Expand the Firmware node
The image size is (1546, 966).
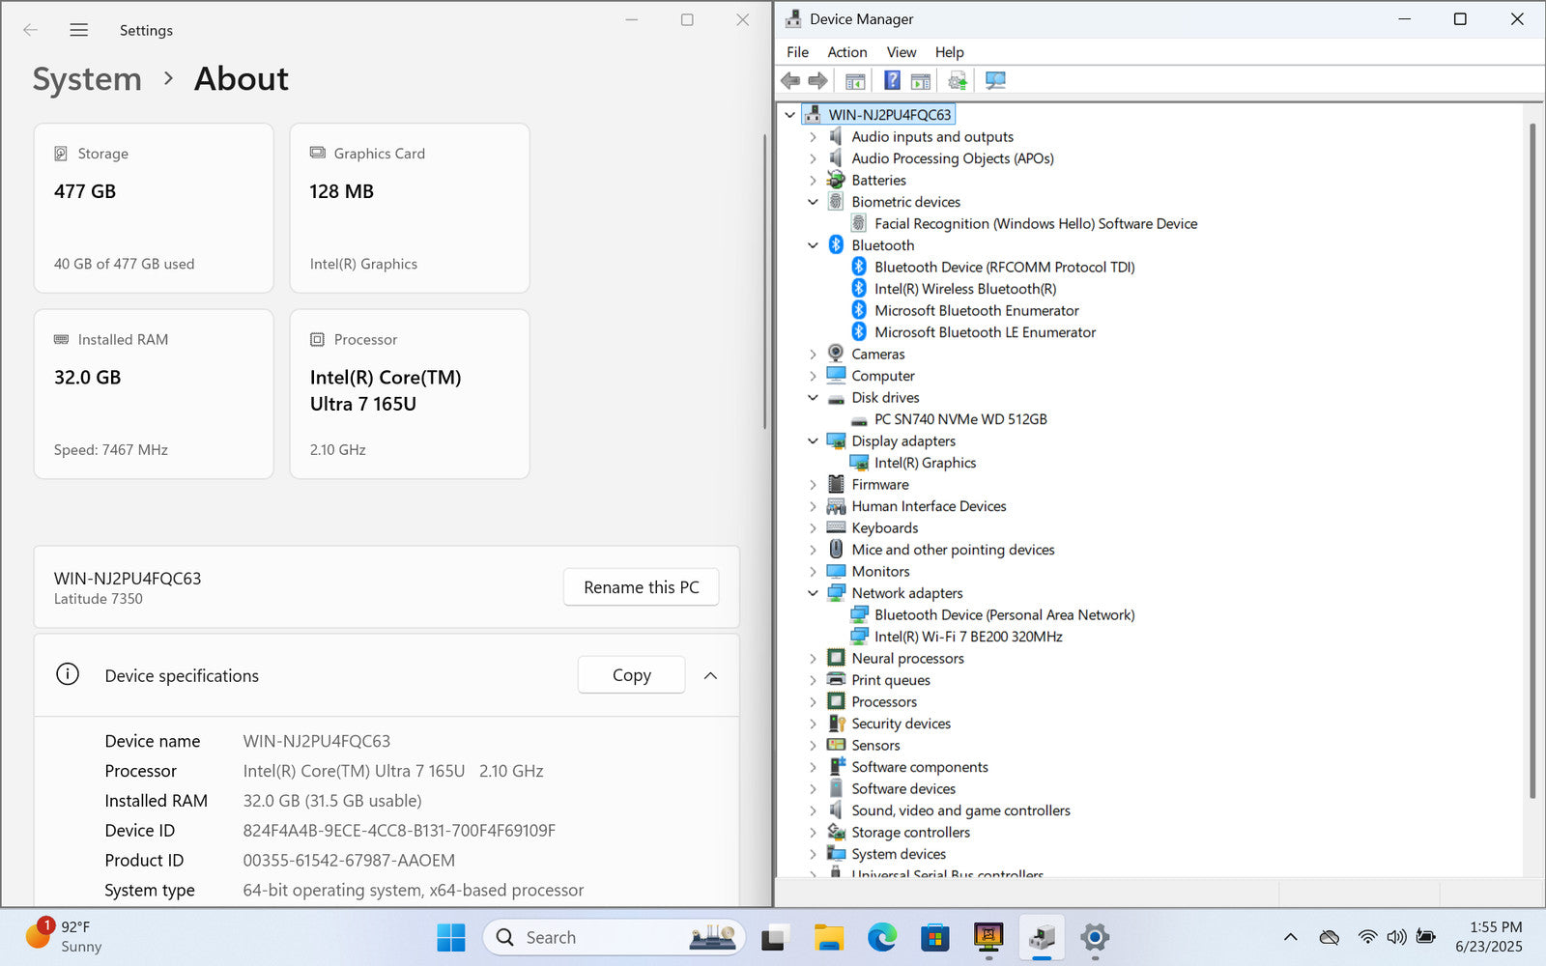(x=813, y=485)
